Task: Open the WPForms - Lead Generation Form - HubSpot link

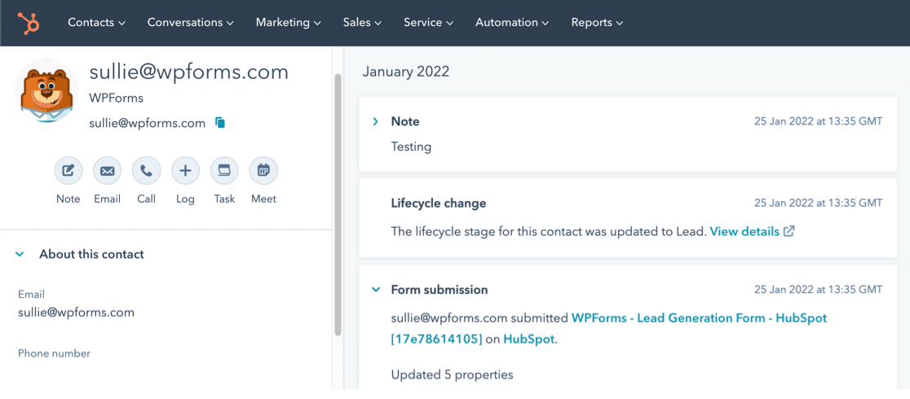Action: pyautogui.click(x=609, y=328)
